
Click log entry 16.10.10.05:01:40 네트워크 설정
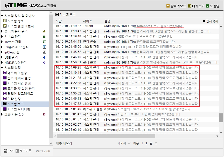136,109
